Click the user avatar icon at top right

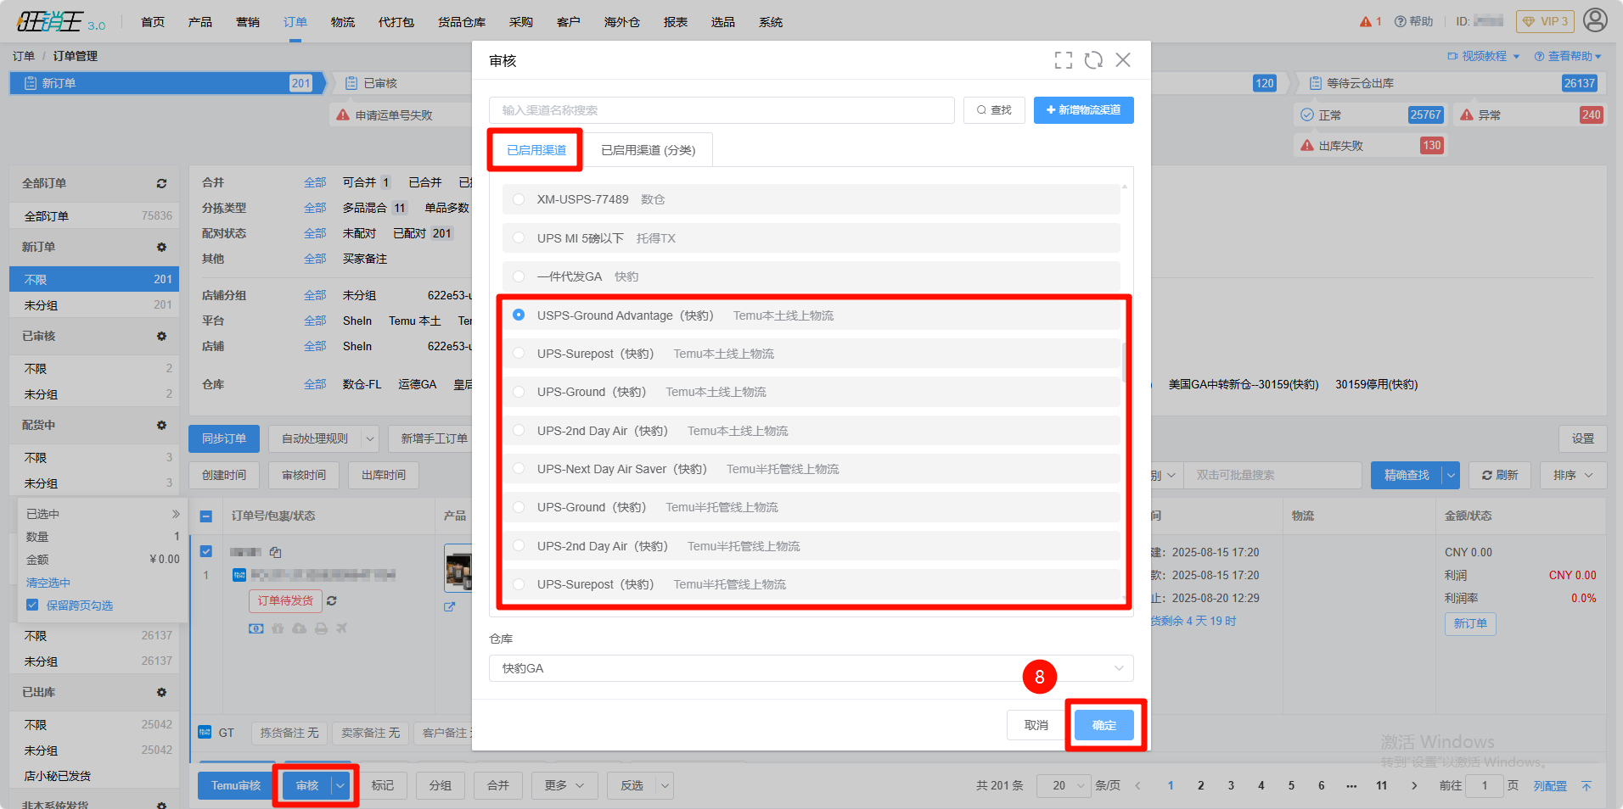(1595, 20)
